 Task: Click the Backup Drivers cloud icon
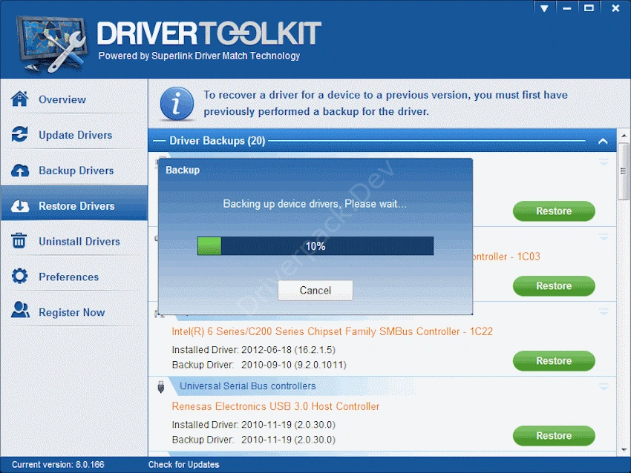click(20, 171)
